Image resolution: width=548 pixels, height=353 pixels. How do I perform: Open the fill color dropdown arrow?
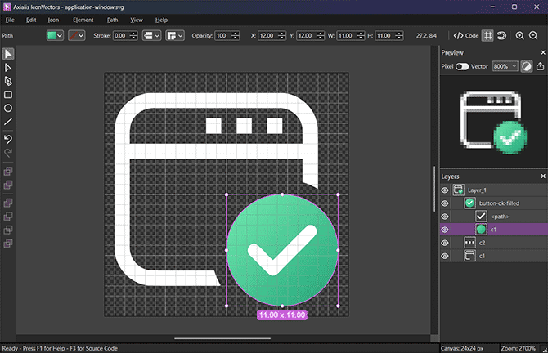(x=61, y=36)
